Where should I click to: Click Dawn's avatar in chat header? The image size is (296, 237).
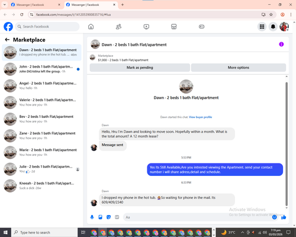[95, 44]
